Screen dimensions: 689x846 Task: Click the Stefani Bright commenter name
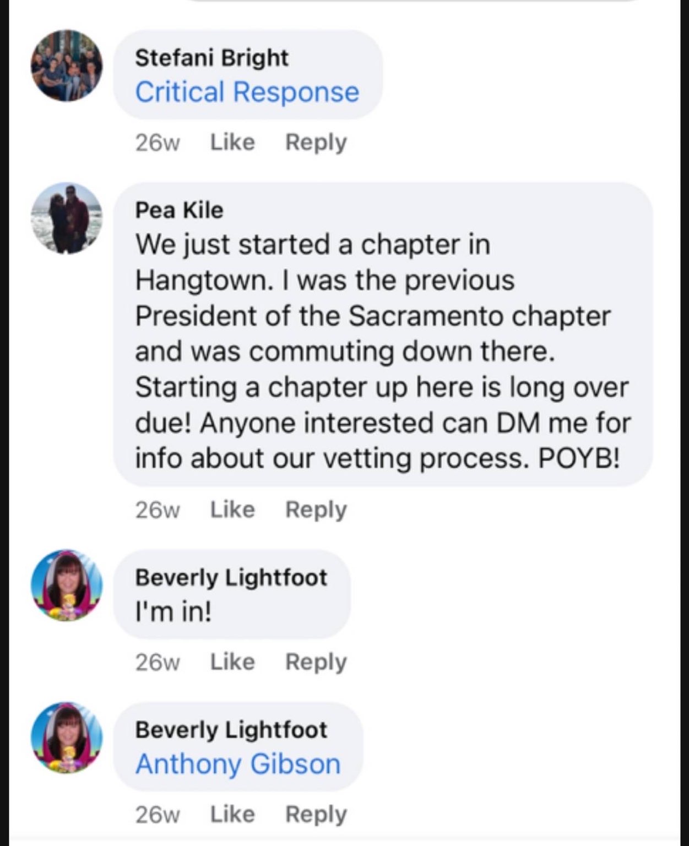coord(211,58)
